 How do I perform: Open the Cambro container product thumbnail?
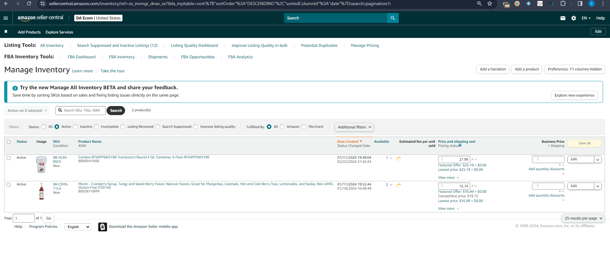coord(41,164)
